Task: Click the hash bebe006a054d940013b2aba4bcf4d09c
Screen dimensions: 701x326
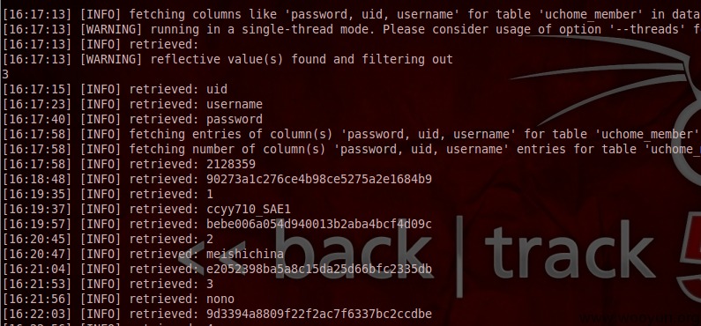Action: coord(319,224)
